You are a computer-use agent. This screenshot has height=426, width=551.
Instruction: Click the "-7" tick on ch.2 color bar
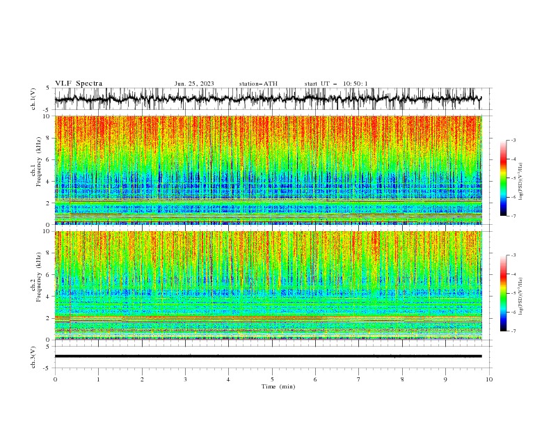(x=513, y=331)
